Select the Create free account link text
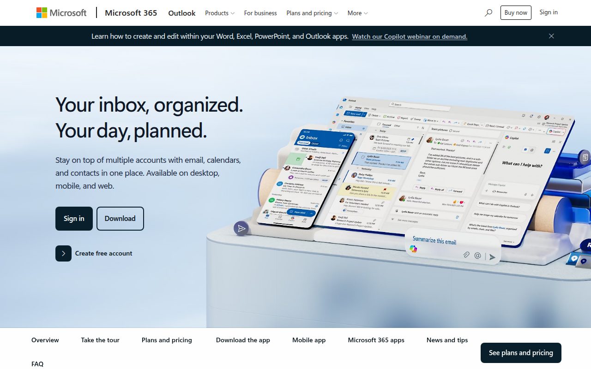This screenshot has height=369, width=591. 104,253
